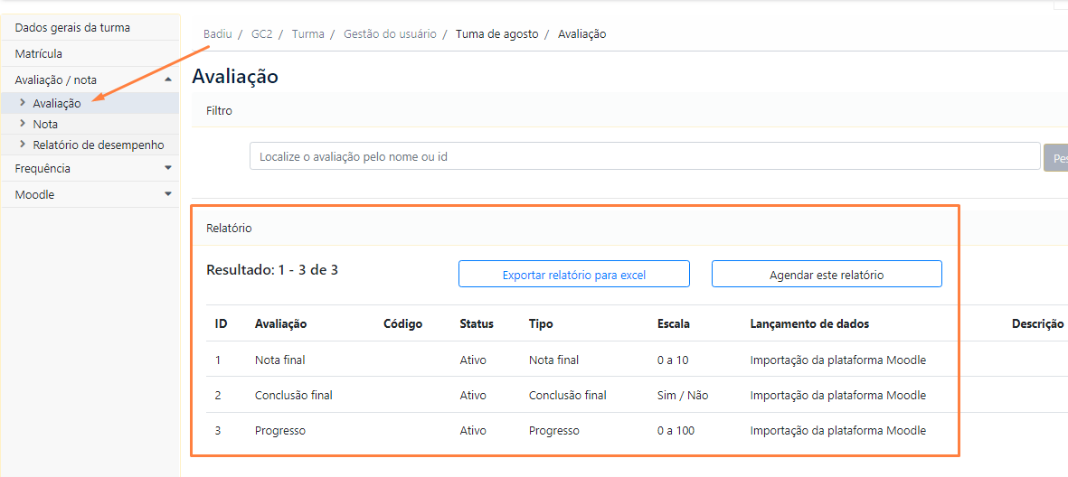Click chevron icon beside Relatório de desempenho
This screenshot has width=1068, height=477.
point(24,145)
